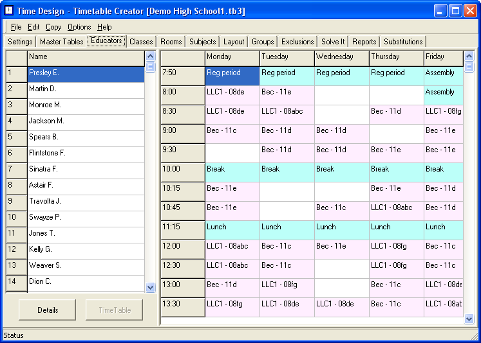Image resolution: width=481 pixels, height=343 pixels.
Task: Switch to the Classes tab
Action: tap(141, 42)
